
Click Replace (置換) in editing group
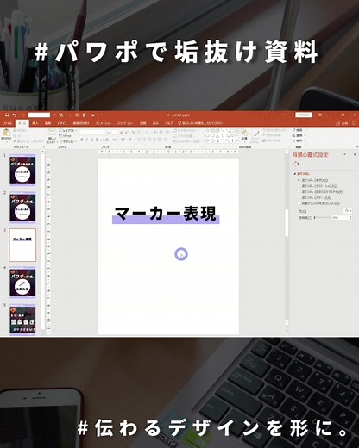(x=298, y=135)
